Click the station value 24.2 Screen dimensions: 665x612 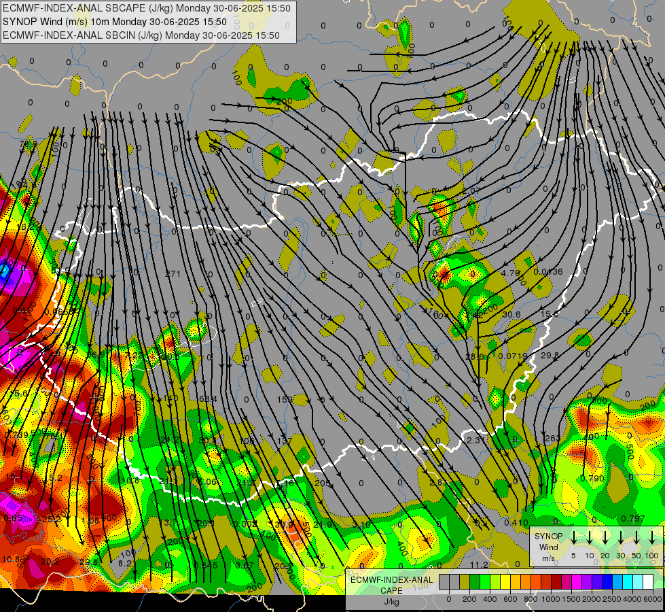(x=170, y=439)
